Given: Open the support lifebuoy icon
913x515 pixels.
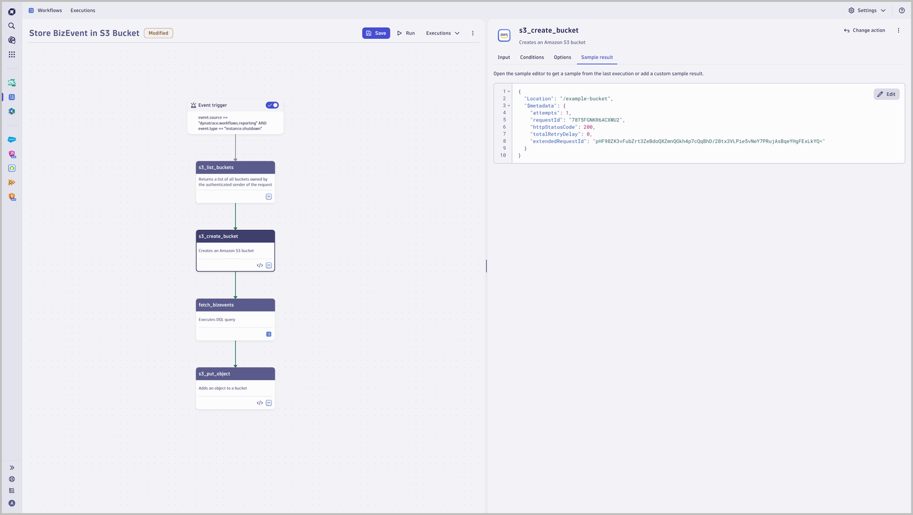Looking at the screenshot, I should (x=11, y=479).
